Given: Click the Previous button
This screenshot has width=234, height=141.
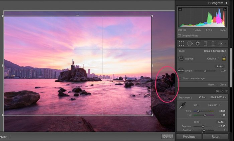Looking at the screenshot, I should [189, 137].
